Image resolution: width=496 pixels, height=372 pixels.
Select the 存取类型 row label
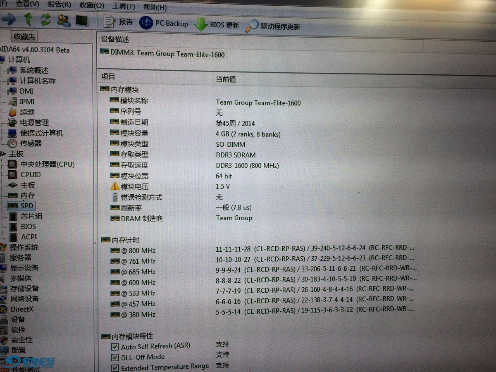point(134,154)
